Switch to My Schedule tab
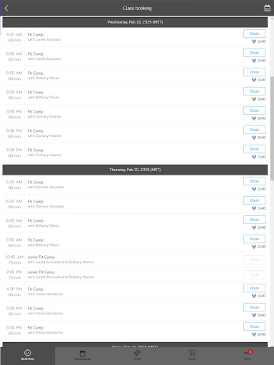274x365 pixels. point(82,355)
